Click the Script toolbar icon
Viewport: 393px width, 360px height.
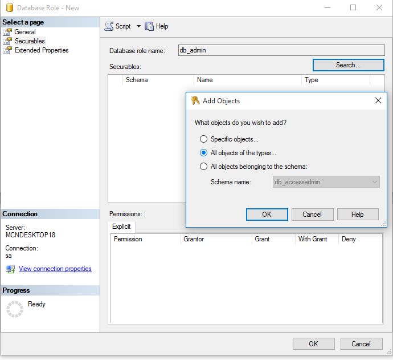point(109,26)
